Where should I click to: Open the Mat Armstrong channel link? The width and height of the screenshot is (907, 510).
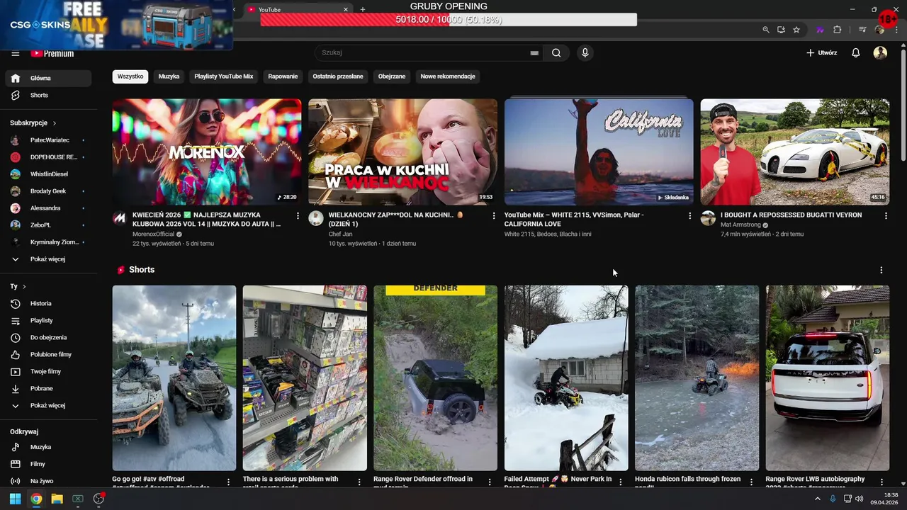tap(740, 225)
